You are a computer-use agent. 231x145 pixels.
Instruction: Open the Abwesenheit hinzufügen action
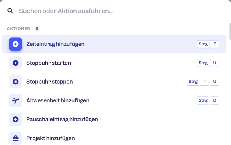click(x=114, y=100)
